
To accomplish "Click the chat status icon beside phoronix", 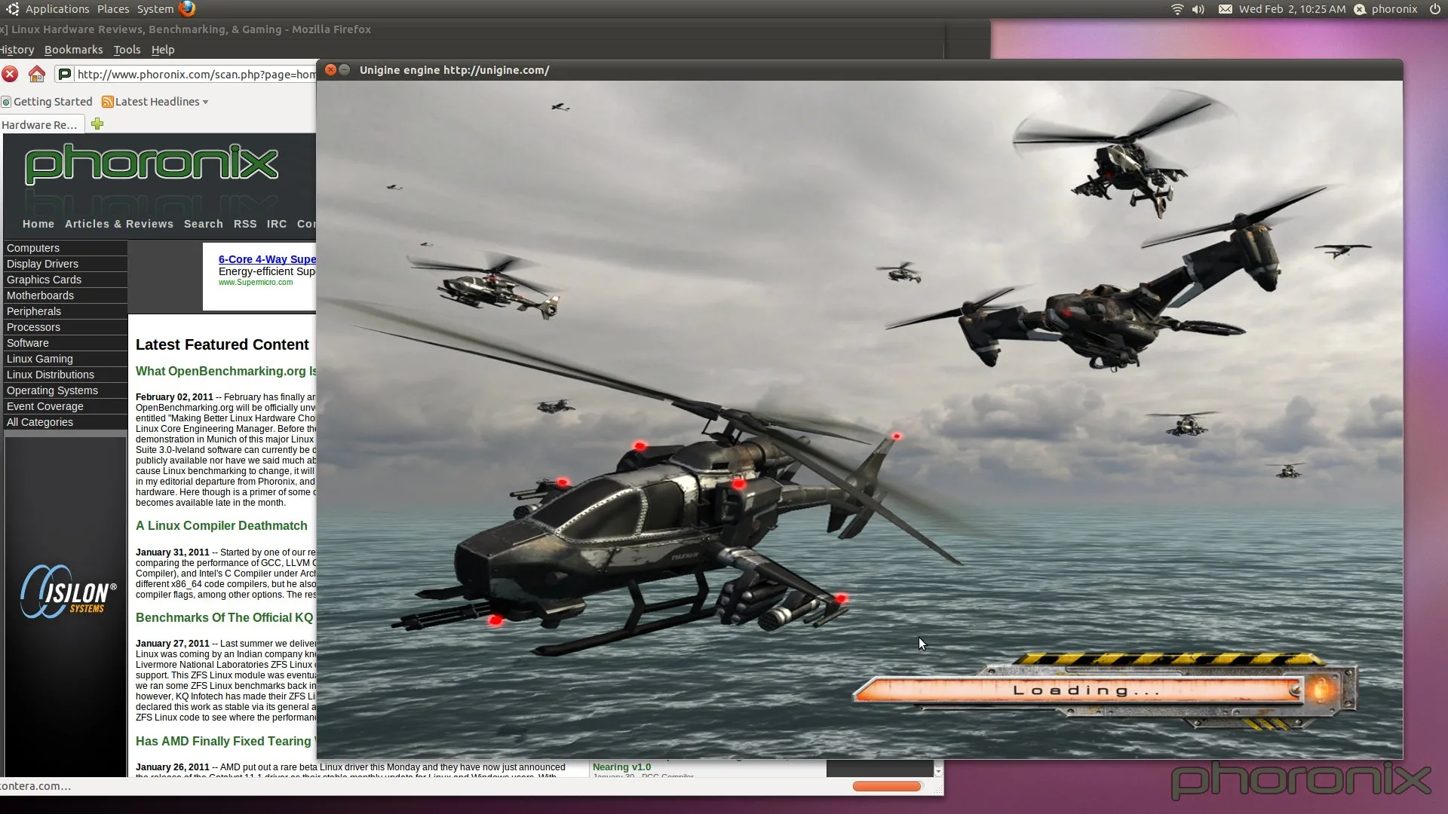I will pos(1360,9).
